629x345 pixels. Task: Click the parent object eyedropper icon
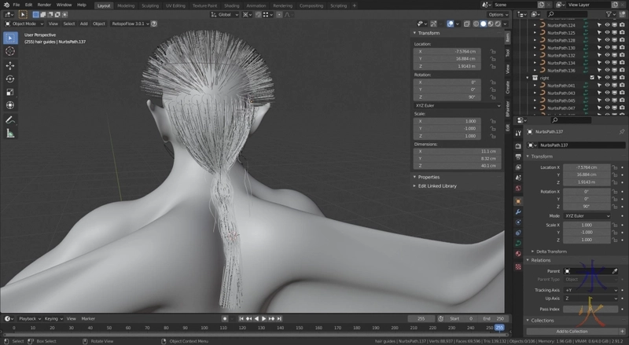point(615,270)
